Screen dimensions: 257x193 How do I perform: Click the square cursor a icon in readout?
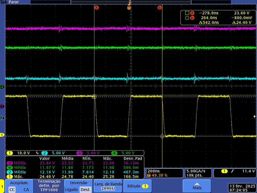[187, 13]
